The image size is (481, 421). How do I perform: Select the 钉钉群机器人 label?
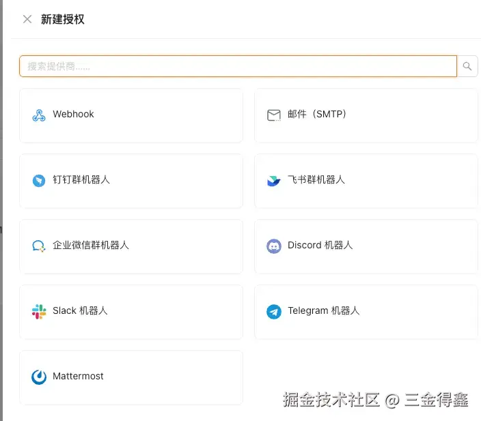point(81,179)
